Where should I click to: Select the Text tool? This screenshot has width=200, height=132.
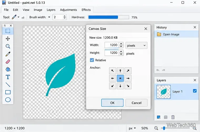coord(8,77)
